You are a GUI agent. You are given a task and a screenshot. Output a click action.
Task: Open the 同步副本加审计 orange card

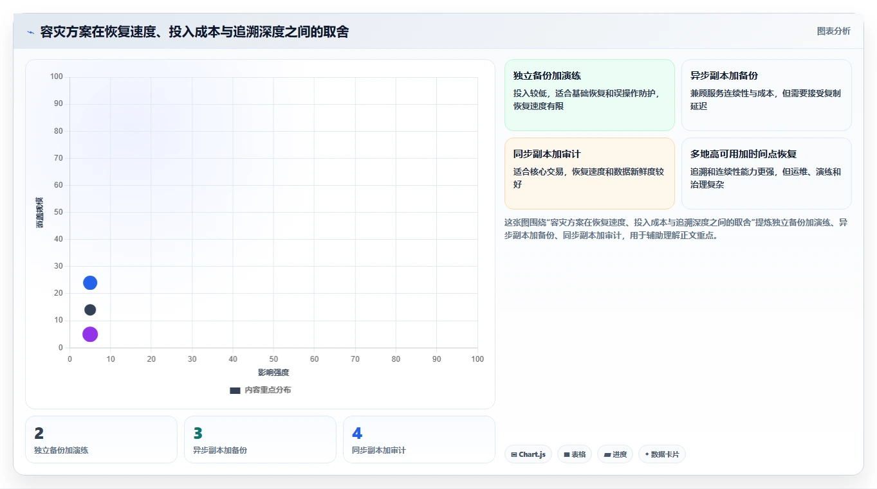point(589,173)
